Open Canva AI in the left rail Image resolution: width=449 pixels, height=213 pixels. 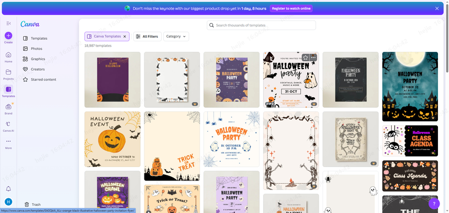point(8,126)
